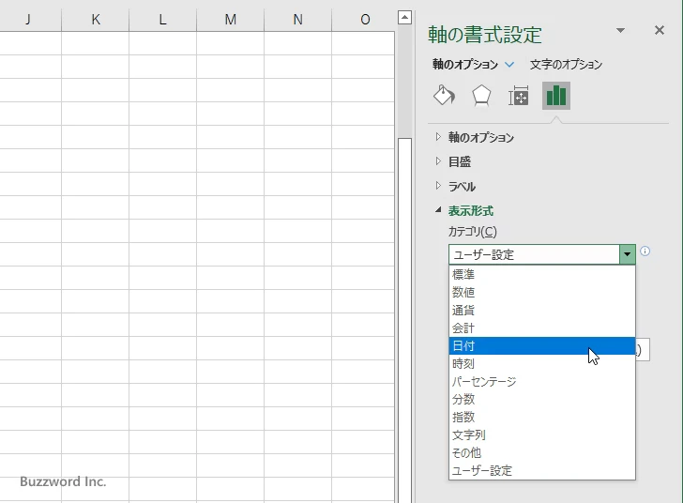Choose 会計 from category list
683x503 pixels.
pos(542,328)
